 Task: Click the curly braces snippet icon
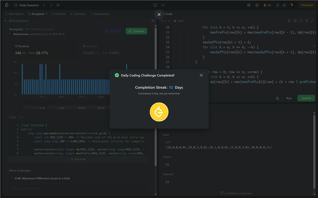click(301, 21)
